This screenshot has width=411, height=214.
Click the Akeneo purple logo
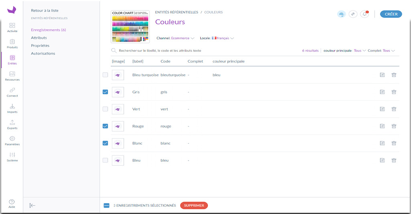12,10
